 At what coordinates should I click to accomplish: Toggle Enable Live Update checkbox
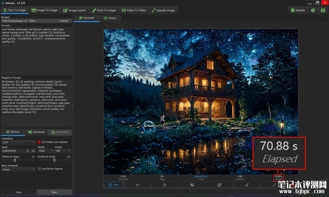coord(43,142)
